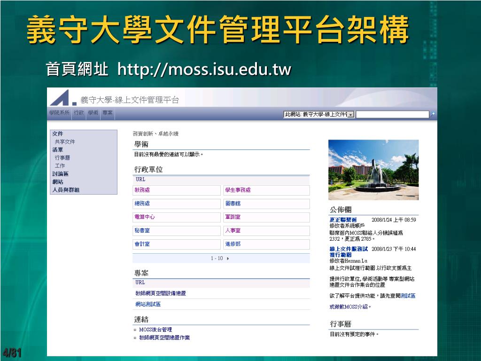The height and width of the screenshot is (361, 481).
Task: Click the search magnifier icon
Action: (x=433, y=114)
